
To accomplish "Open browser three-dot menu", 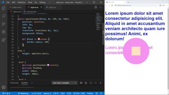I will point(167,5).
